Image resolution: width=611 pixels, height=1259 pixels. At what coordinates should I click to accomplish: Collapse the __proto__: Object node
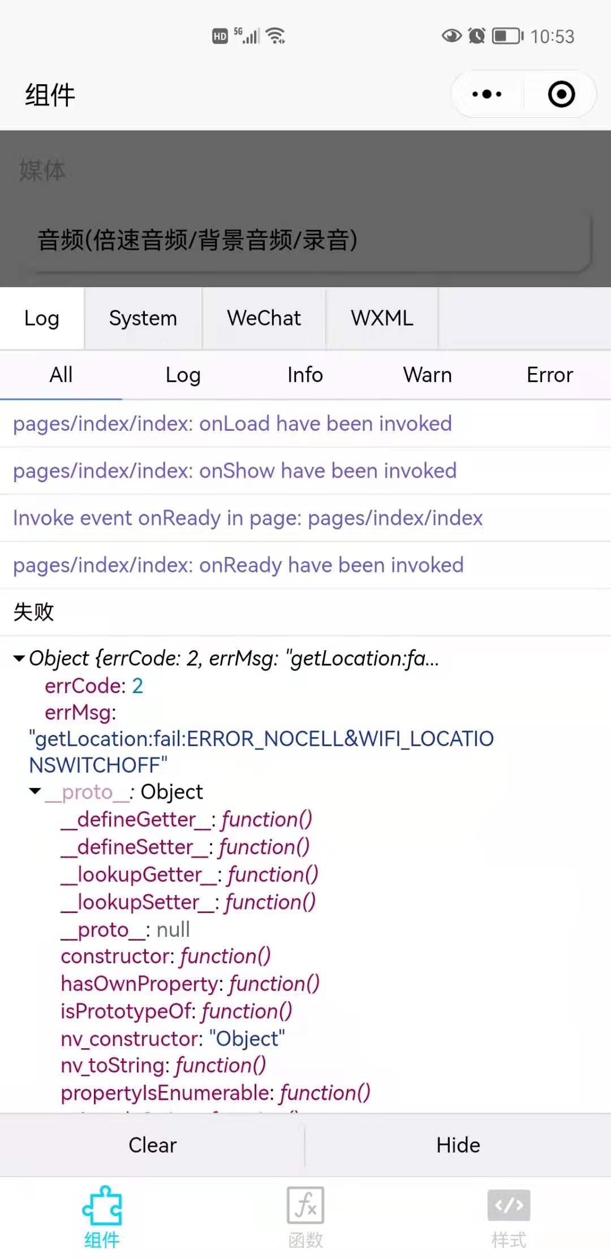(x=35, y=791)
